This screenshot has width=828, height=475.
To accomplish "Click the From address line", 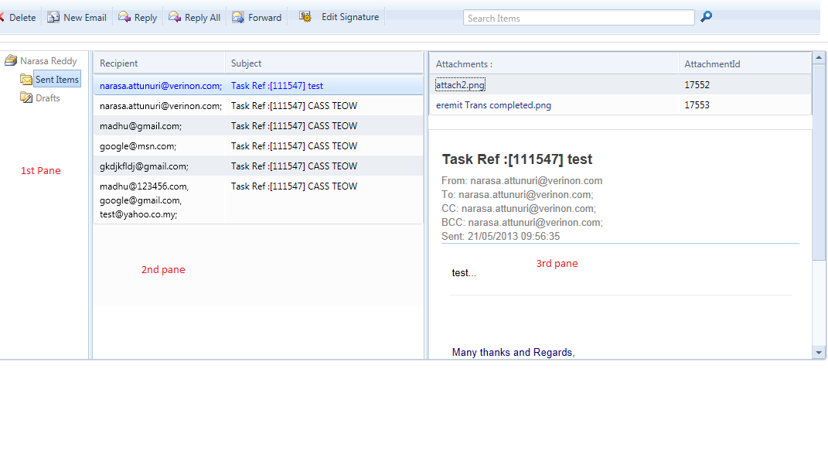I will tap(522, 181).
